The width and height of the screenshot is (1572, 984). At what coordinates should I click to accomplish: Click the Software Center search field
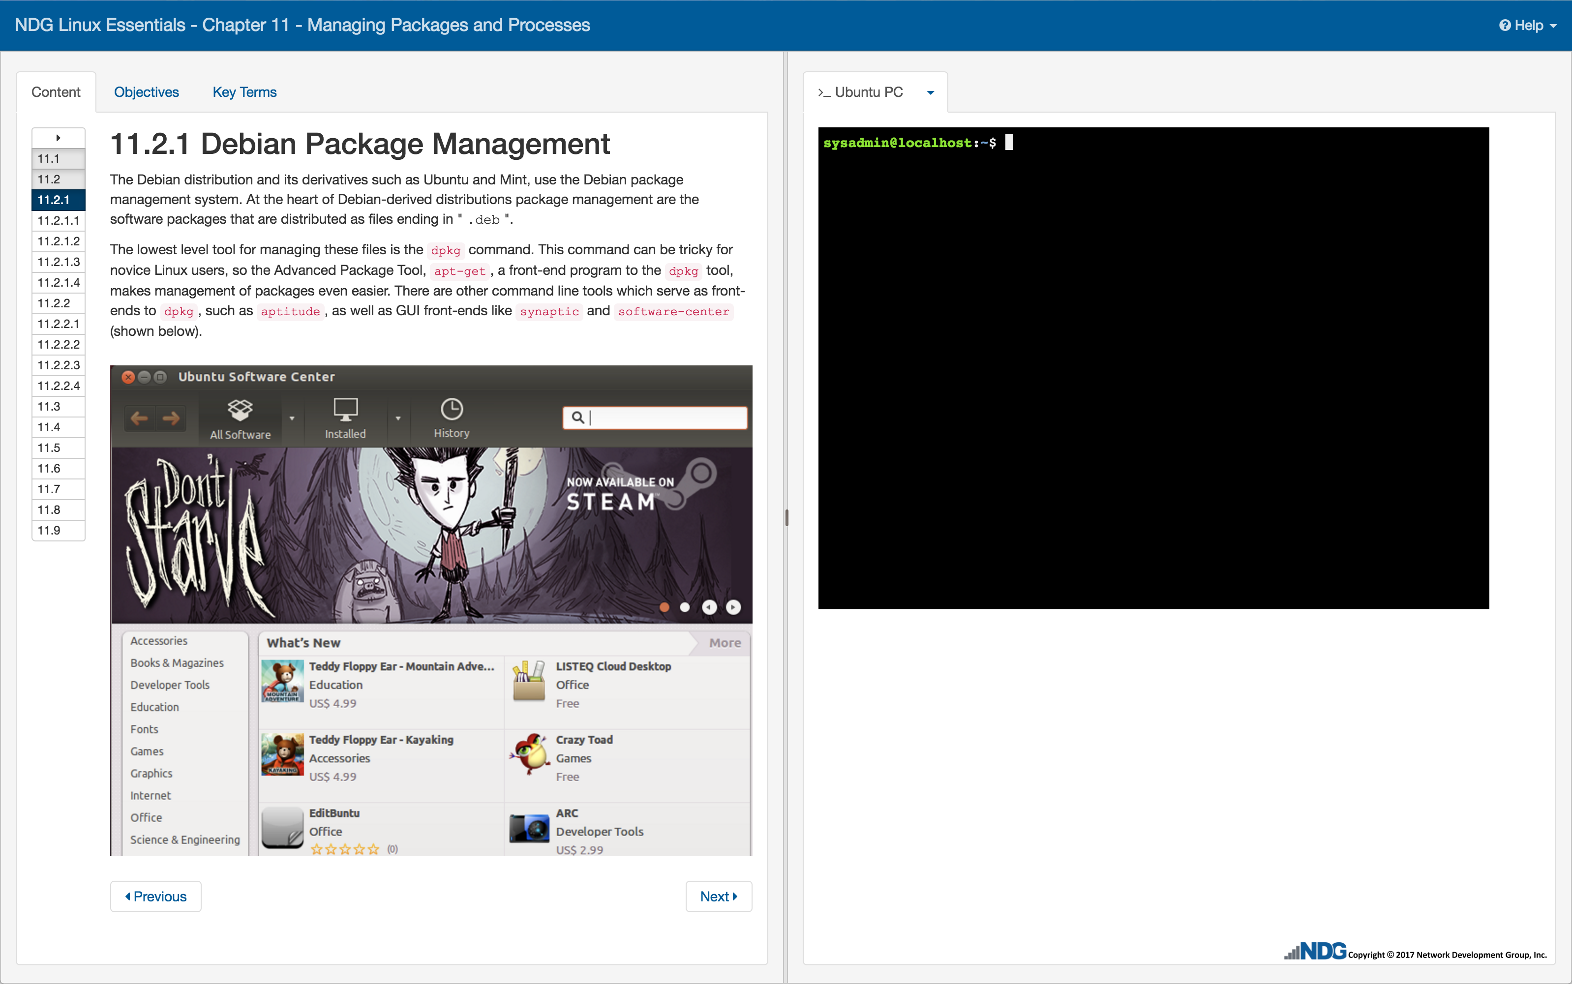[x=655, y=418]
